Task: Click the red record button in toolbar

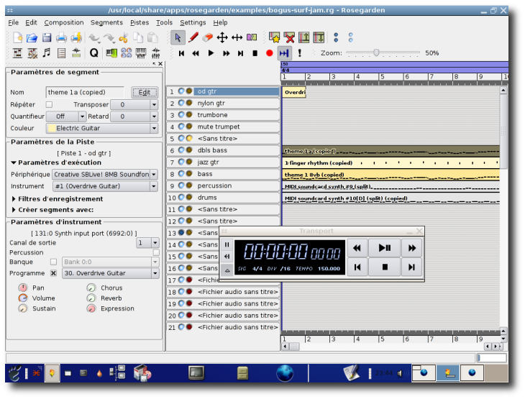Action: click(x=270, y=53)
